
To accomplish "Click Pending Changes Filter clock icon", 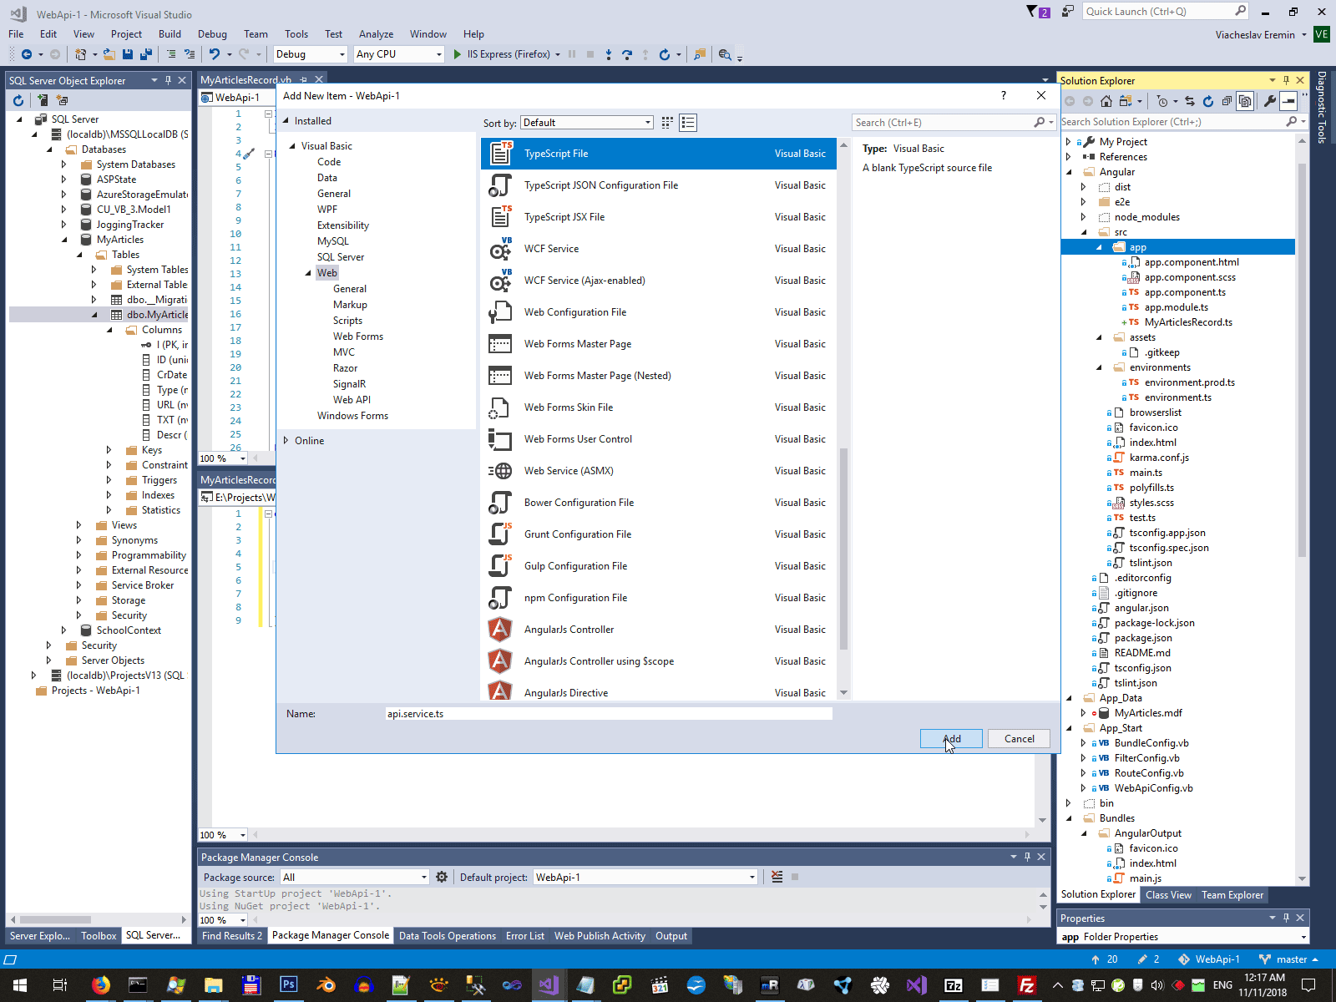I will tap(1162, 101).
